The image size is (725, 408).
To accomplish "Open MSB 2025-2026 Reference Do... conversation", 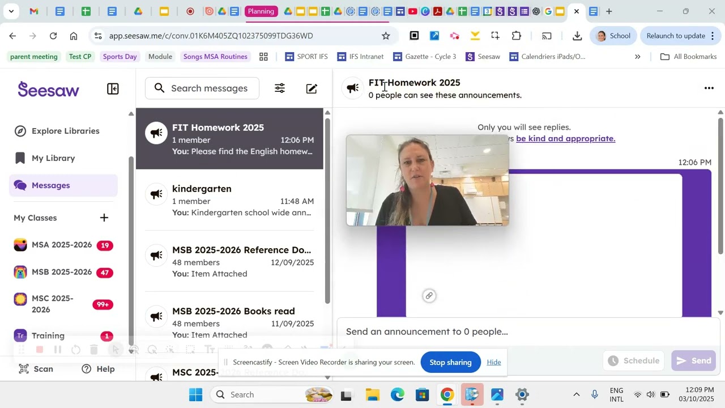I will 230,261.
